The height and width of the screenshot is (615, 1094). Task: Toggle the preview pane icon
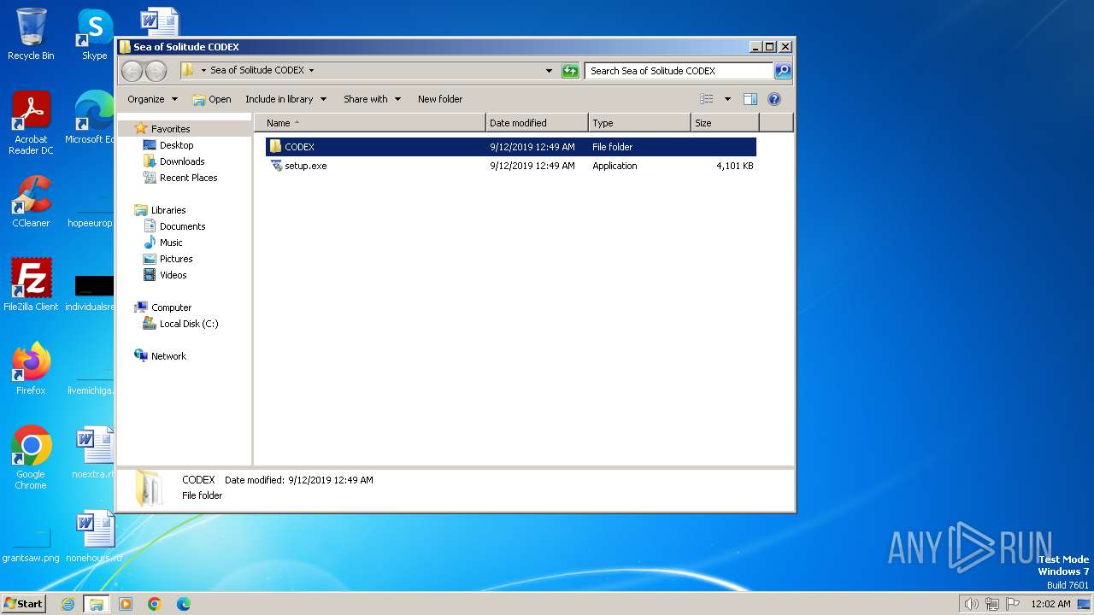coord(750,99)
